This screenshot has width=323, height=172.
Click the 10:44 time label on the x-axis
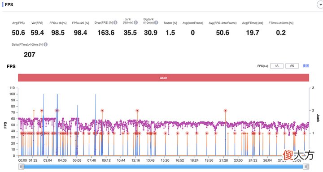coord(121,160)
